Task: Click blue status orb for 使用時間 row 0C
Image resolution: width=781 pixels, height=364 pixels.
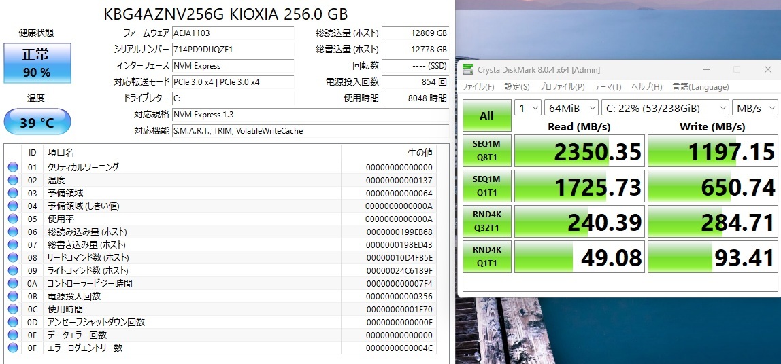Action: coord(13,309)
